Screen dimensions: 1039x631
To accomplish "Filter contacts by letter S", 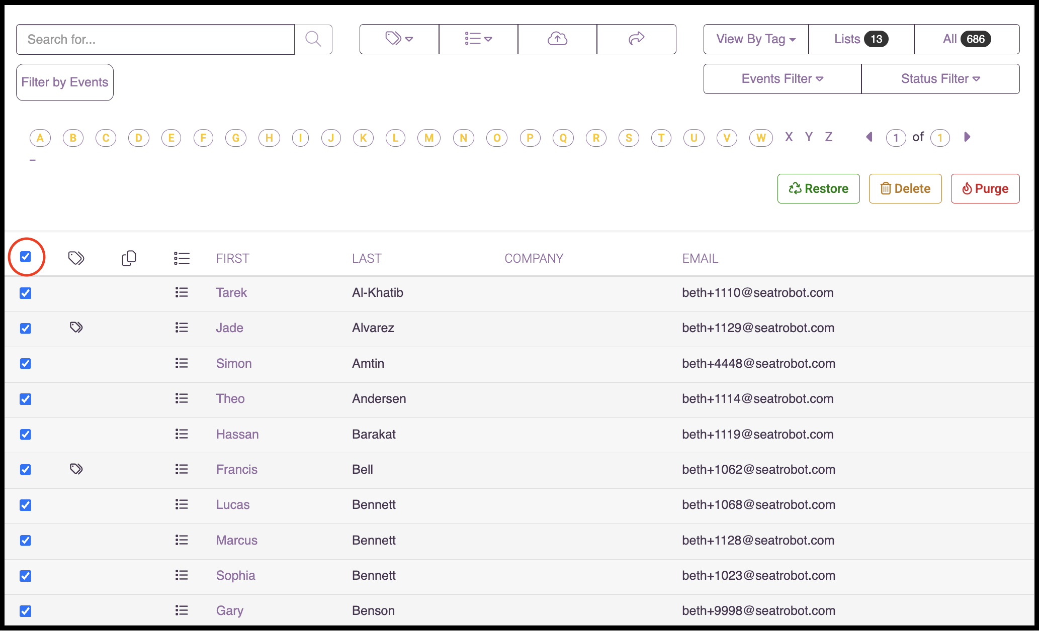I will coord(629,138).
